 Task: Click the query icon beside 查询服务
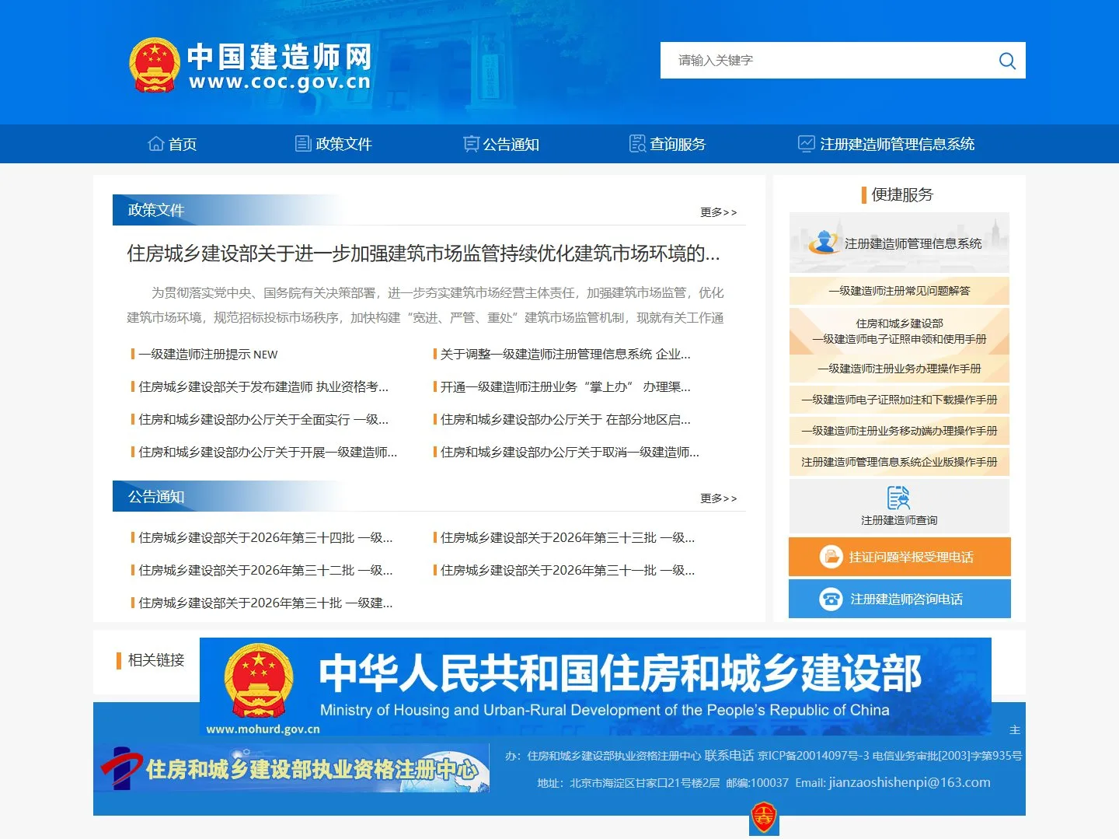pos(637,144)
